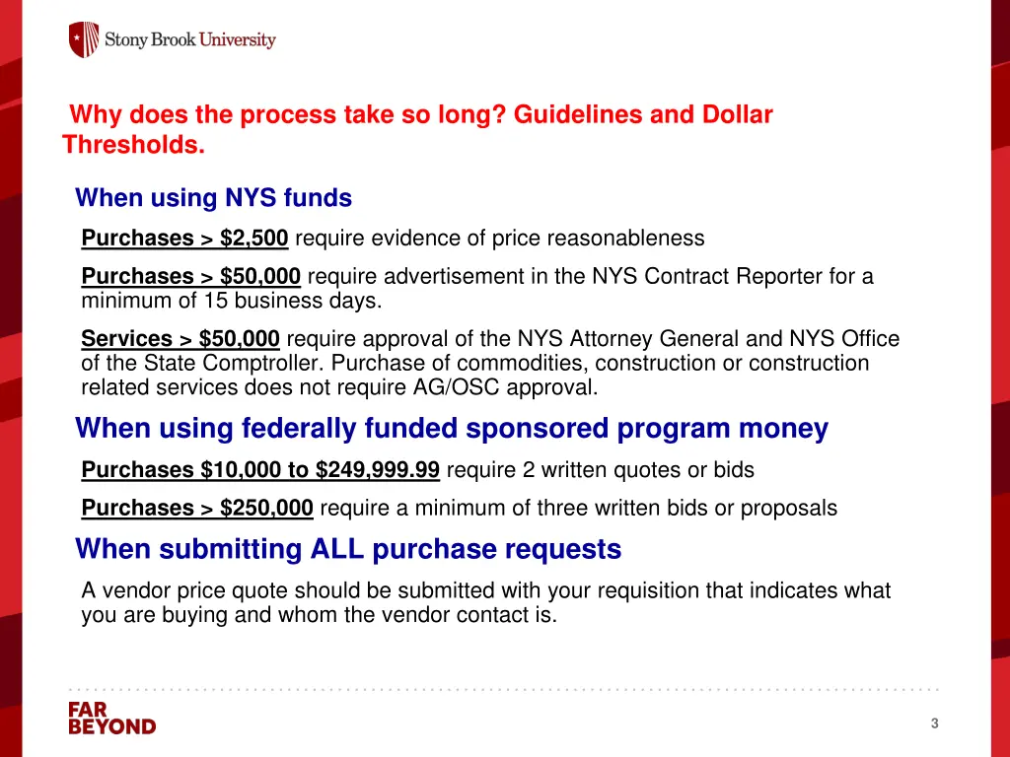Click the Stony Brook University wordmark

coord(190,39)
